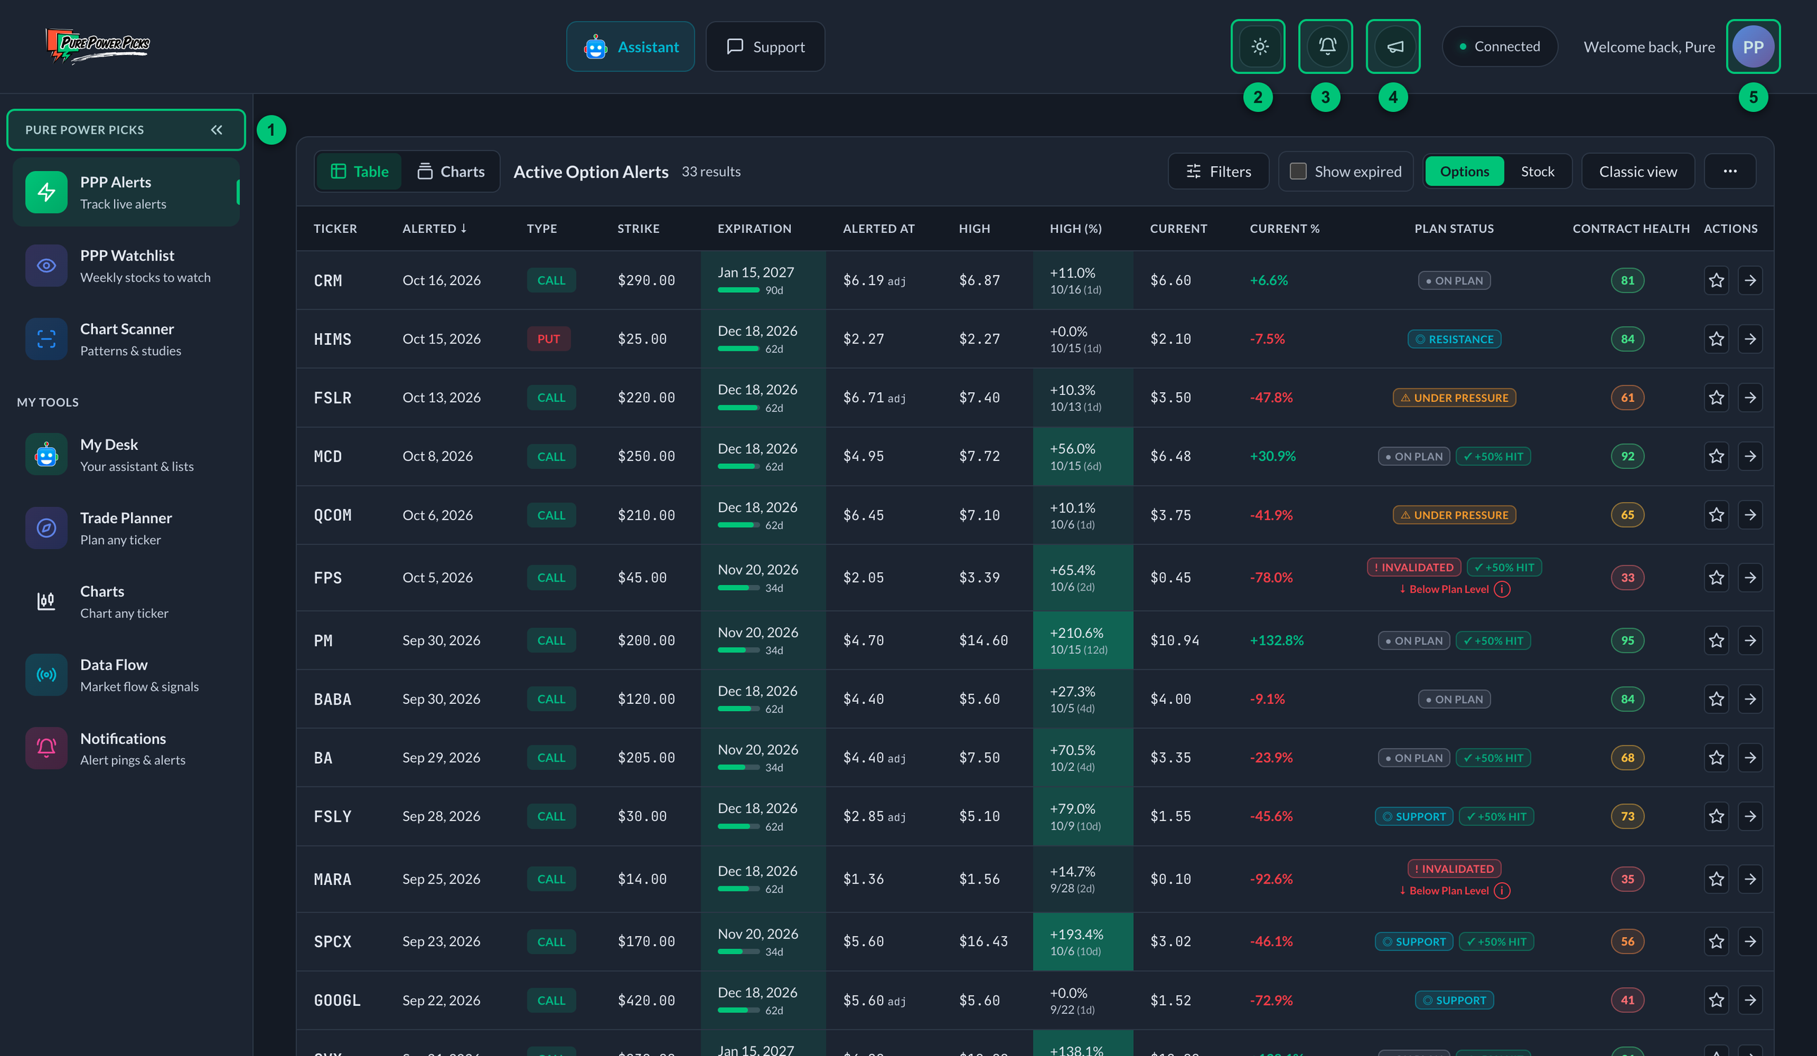Click the Connected status pill
1817x1056 pixels.
[1500, 47]
